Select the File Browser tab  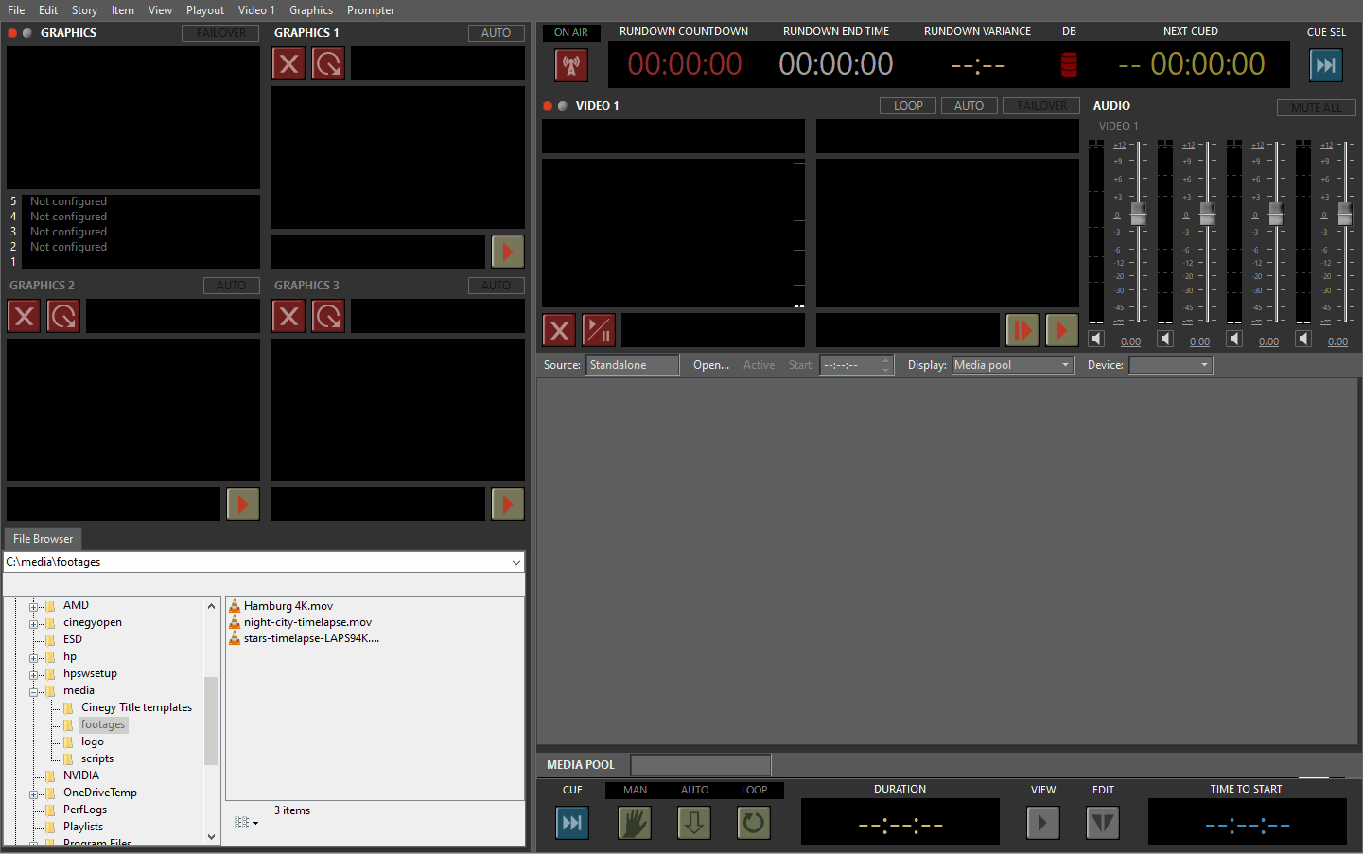point(44,539)
